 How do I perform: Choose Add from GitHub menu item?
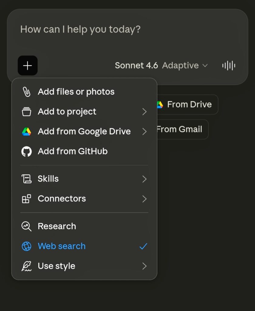(x=73, y=151)
